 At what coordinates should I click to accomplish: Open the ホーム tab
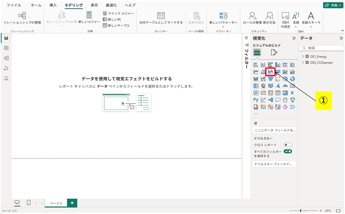point(36,5)
